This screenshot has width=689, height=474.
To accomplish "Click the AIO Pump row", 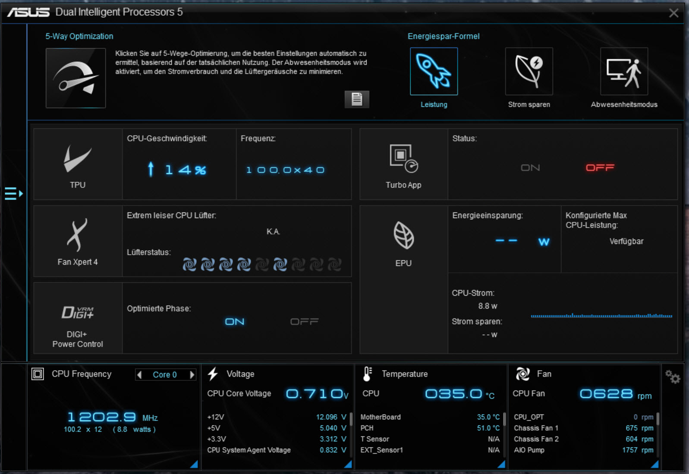I will point(584,450).
